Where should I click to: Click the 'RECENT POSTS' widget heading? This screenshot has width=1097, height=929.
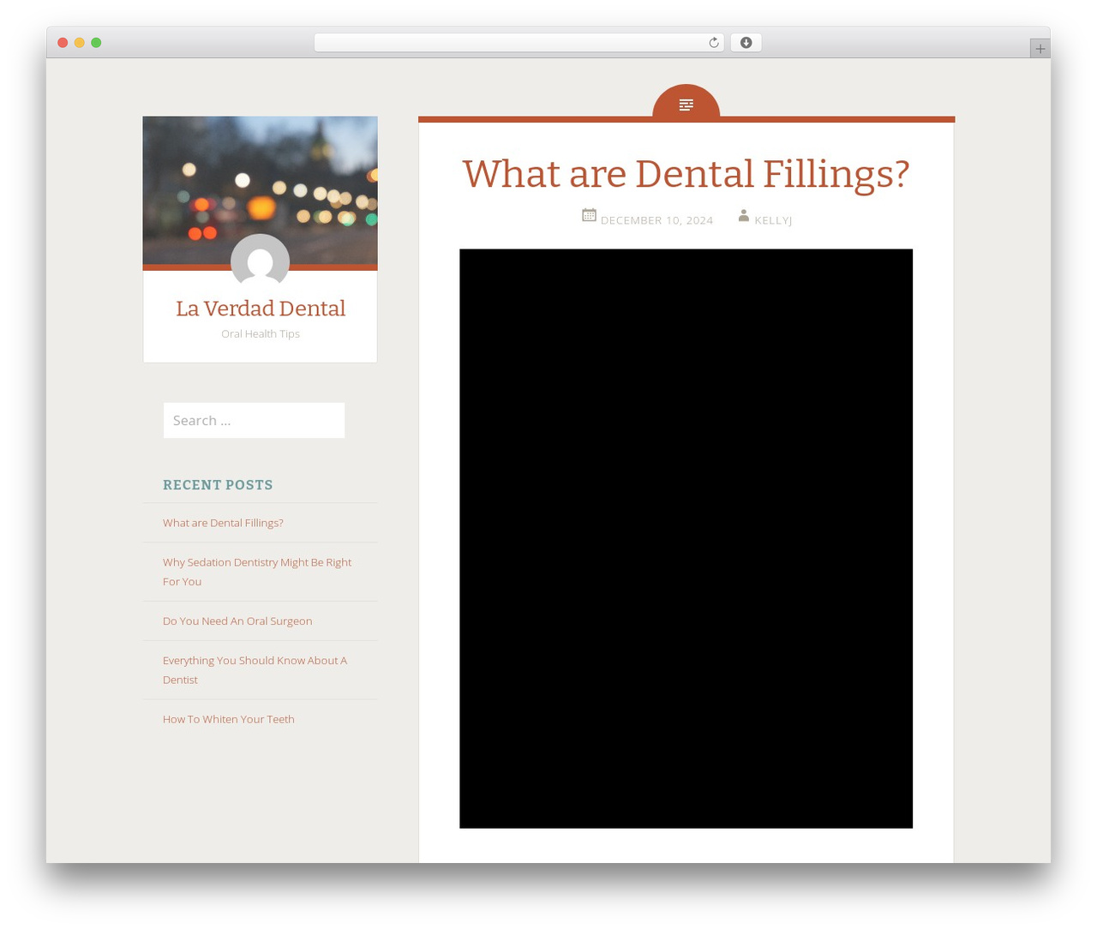(x=218, y=485)
